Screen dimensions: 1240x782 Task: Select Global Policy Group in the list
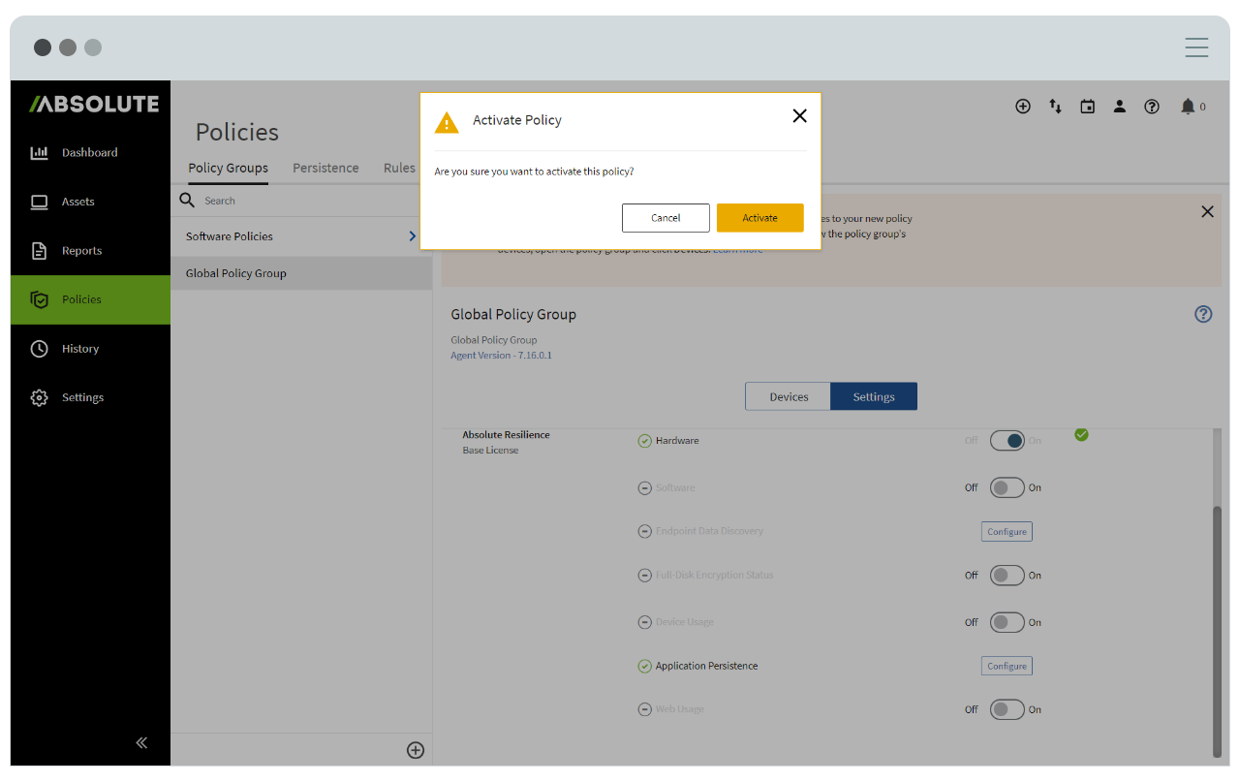tap(301, 273)
